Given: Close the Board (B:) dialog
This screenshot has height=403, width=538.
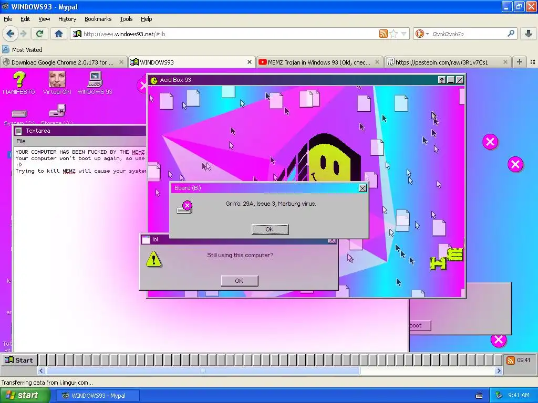Looking at the screenshot, I should (x=363, y=188).
